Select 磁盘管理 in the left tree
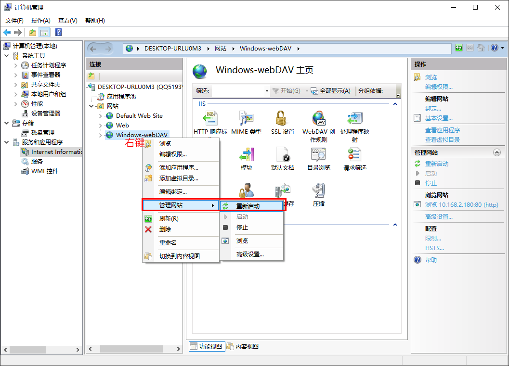 click(43, 133)
